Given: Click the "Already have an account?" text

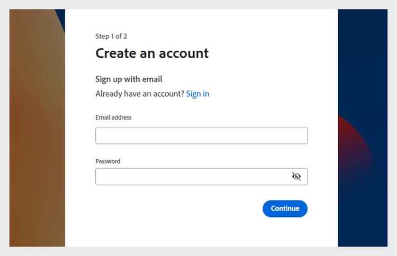Looking at the screenshot, I should 140,94.
